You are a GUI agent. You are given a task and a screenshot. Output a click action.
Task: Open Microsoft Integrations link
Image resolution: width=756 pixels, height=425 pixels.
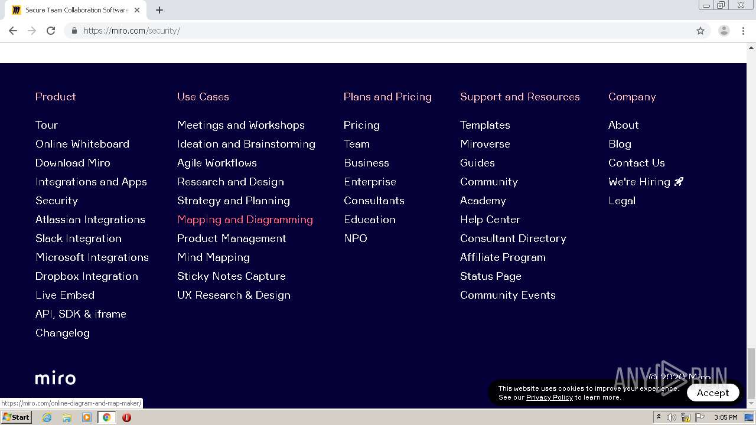92,257
